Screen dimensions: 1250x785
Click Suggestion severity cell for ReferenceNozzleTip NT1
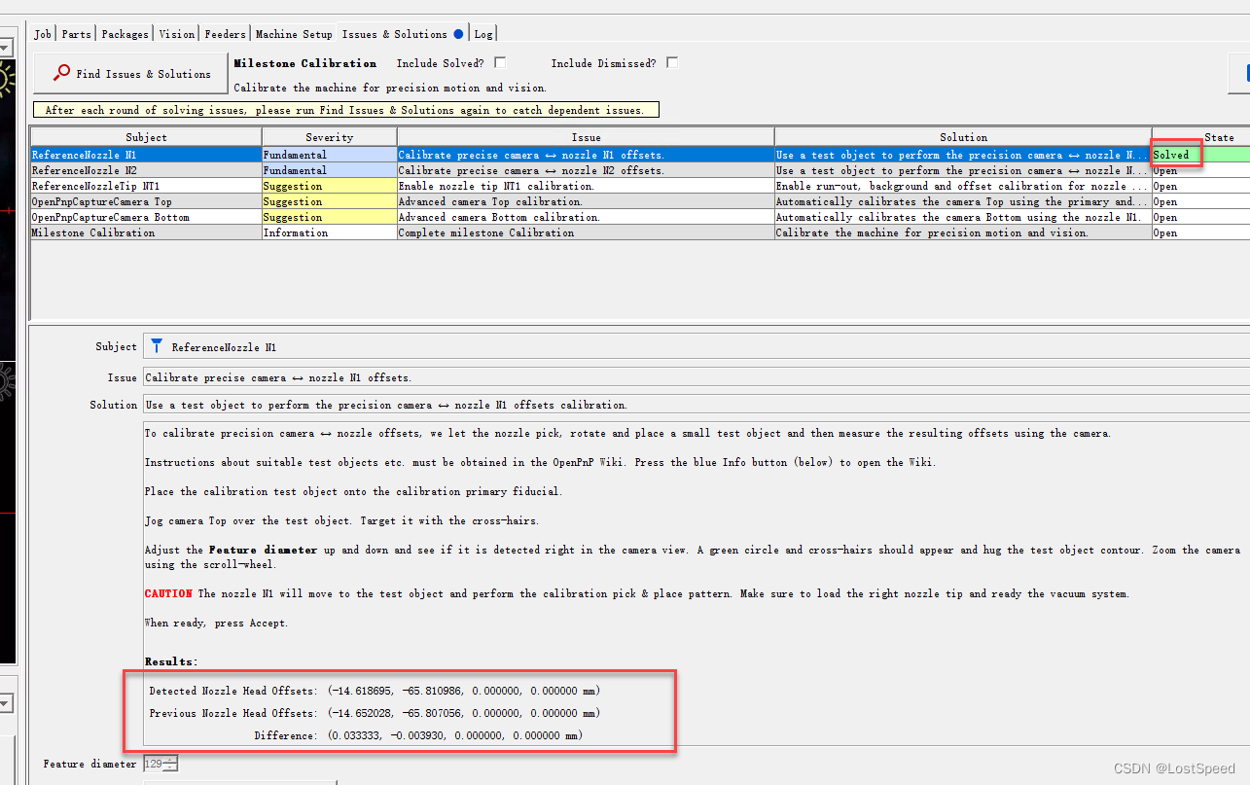click(x=329, y=186)
